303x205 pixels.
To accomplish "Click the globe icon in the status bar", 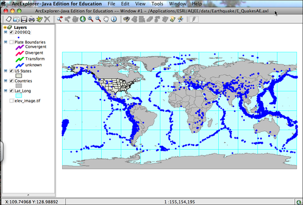I will [299, 202].
